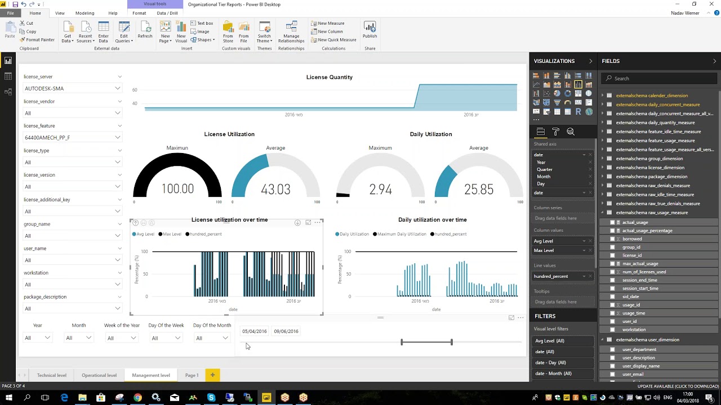
Task: Check the usage_time field checkbox
Action: [x=612, y=313]
